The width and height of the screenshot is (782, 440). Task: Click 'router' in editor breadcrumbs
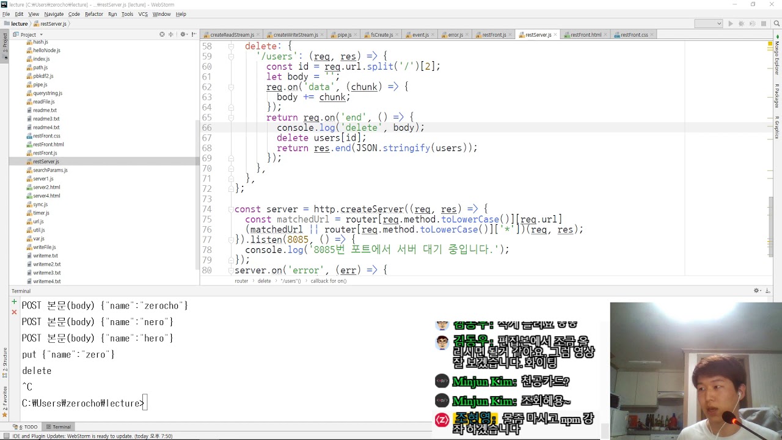point(241,281)
